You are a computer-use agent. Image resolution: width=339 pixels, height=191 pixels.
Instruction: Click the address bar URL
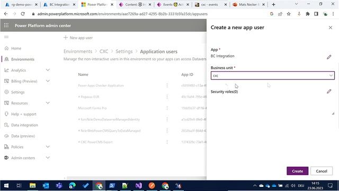coord(122,14)
